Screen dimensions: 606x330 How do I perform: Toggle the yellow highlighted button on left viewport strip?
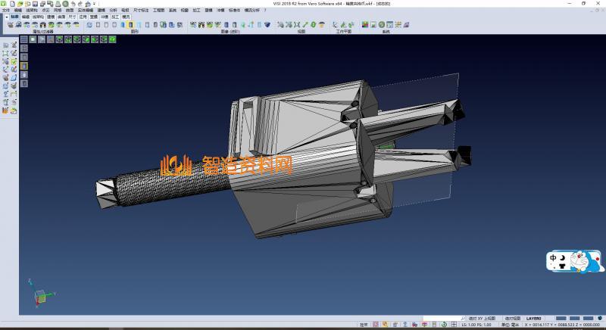(x=23, y=66)
